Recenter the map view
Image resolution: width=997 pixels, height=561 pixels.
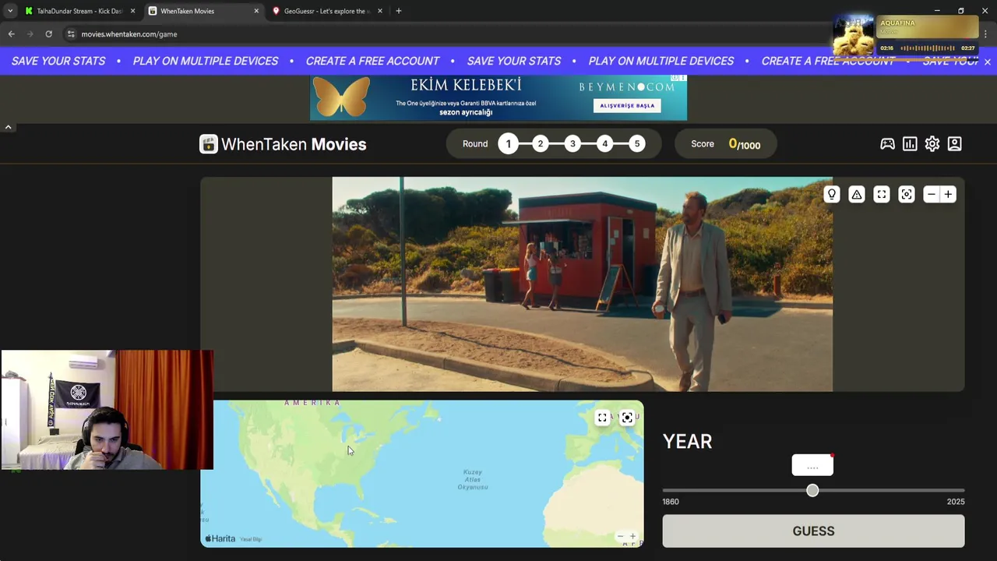click(x=627, y=418)
